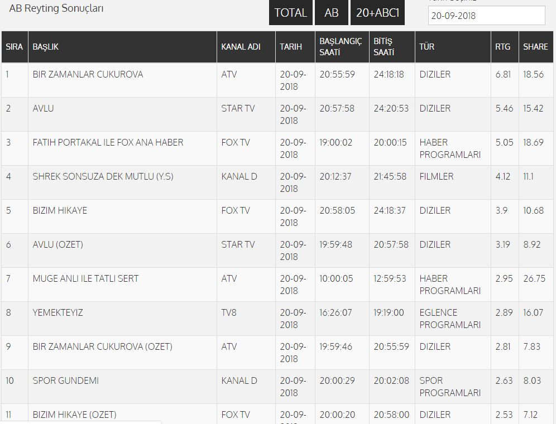Select the BIR ZAMANLAR CUKUROVA row title
The height and width of the screenshot is (424, 556).
[88, 74]
